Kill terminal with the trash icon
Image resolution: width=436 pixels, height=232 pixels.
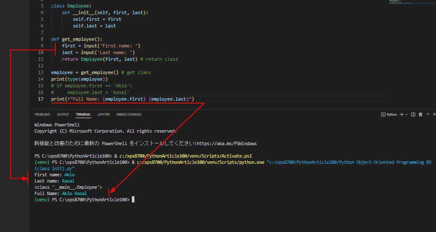pyautogui.click(x=421, y=114)
